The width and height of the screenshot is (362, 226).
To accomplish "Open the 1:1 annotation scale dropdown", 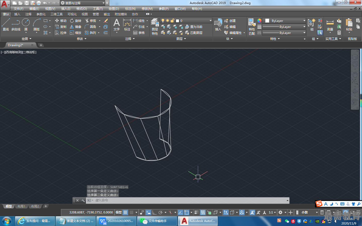I will tap(272, 212).
